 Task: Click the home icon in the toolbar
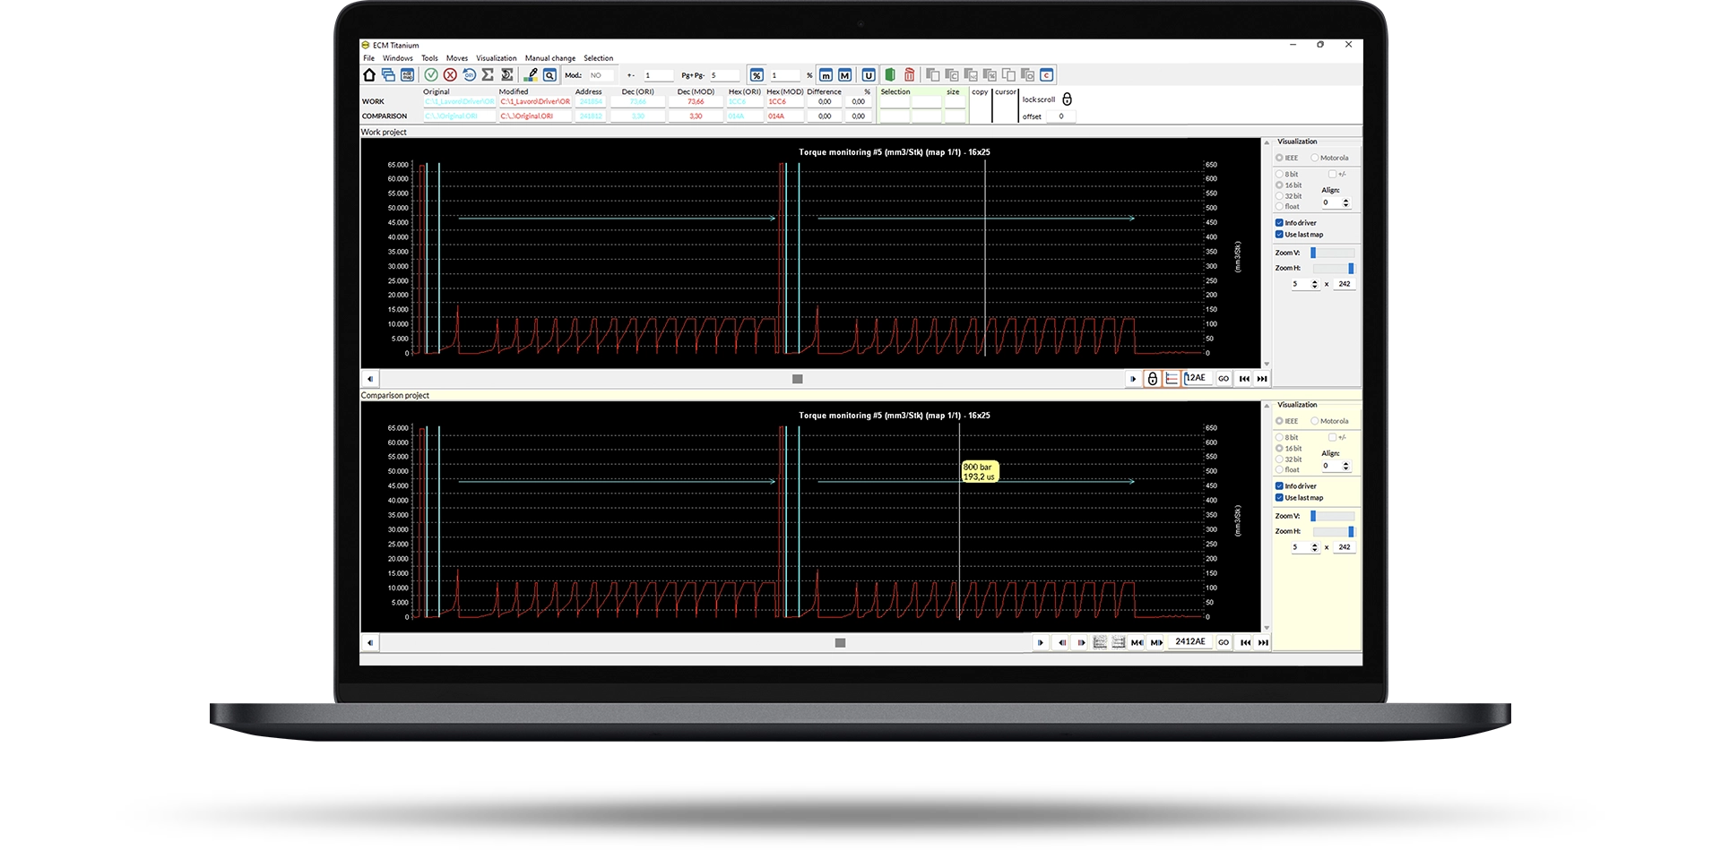tap(369, 75)
